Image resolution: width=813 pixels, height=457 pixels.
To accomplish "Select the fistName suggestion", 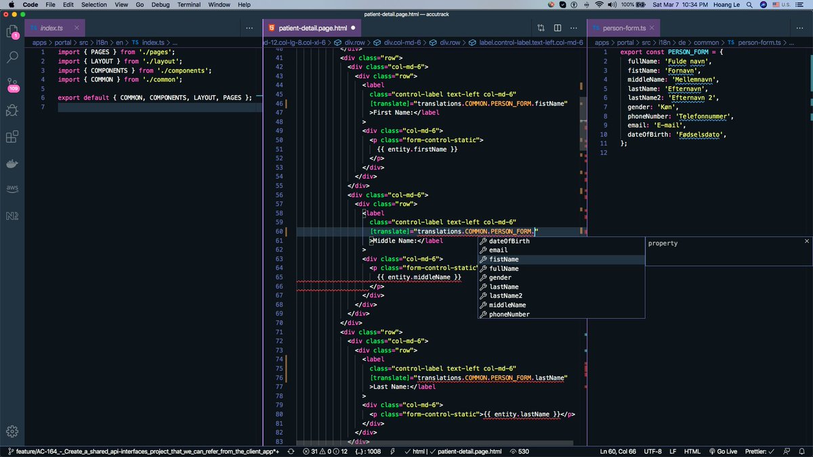I will (561, 259).
